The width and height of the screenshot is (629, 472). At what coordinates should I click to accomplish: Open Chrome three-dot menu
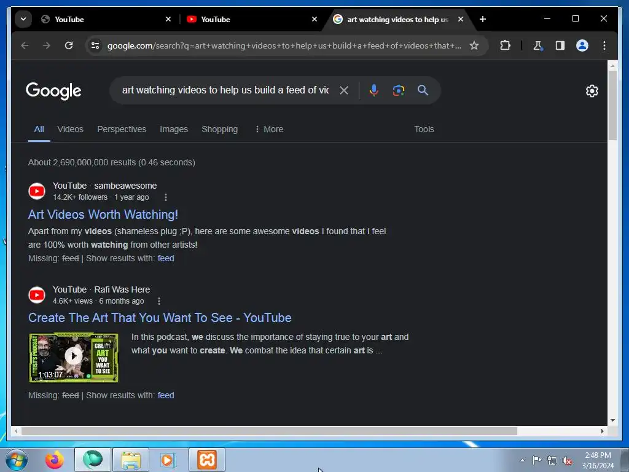[604, 45]
